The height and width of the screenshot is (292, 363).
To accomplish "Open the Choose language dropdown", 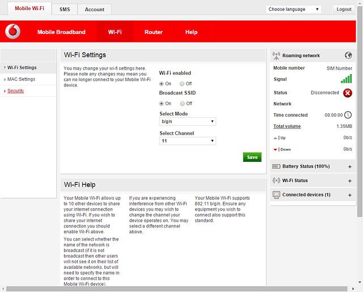I will coord(294,9).
